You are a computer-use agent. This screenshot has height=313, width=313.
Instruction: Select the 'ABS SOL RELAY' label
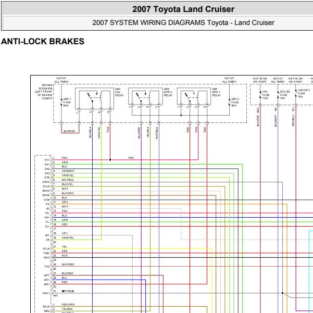tap(119, 92)
